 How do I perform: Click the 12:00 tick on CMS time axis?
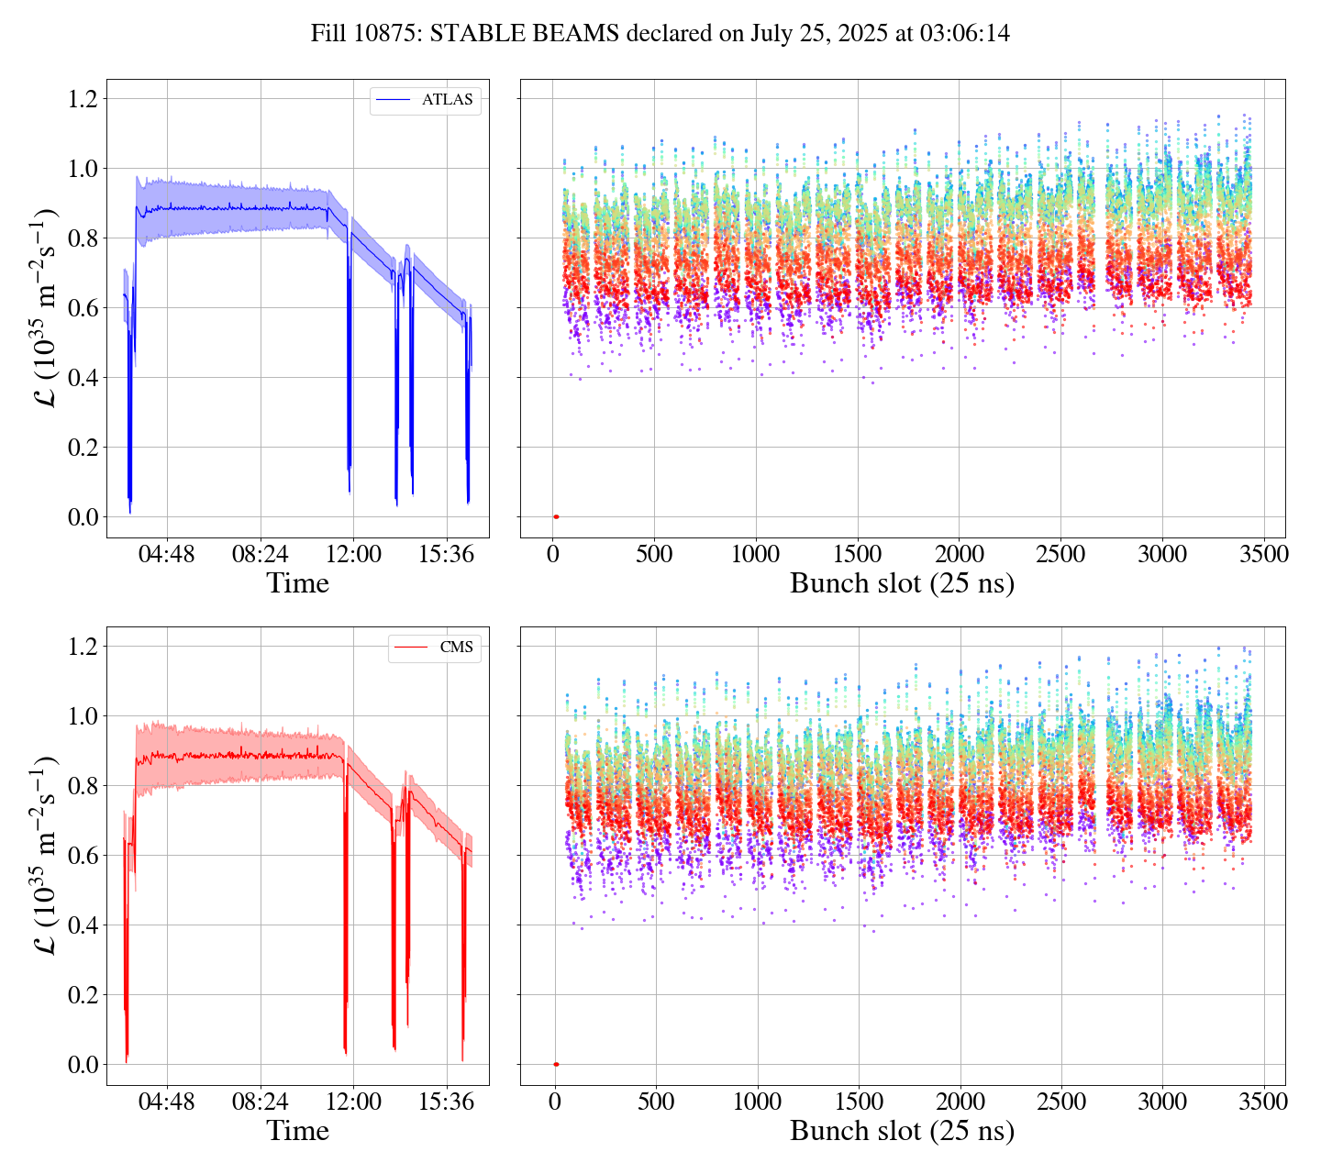(x=354, y=1102)
